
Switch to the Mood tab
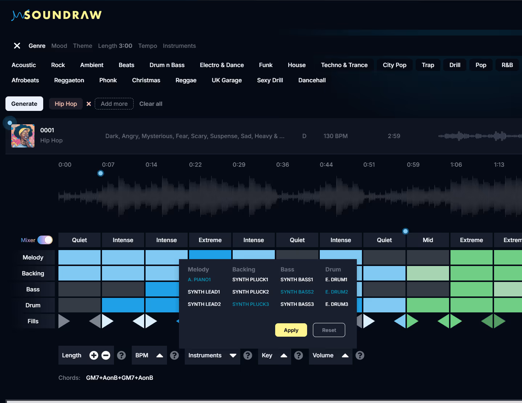coord(59,46)
